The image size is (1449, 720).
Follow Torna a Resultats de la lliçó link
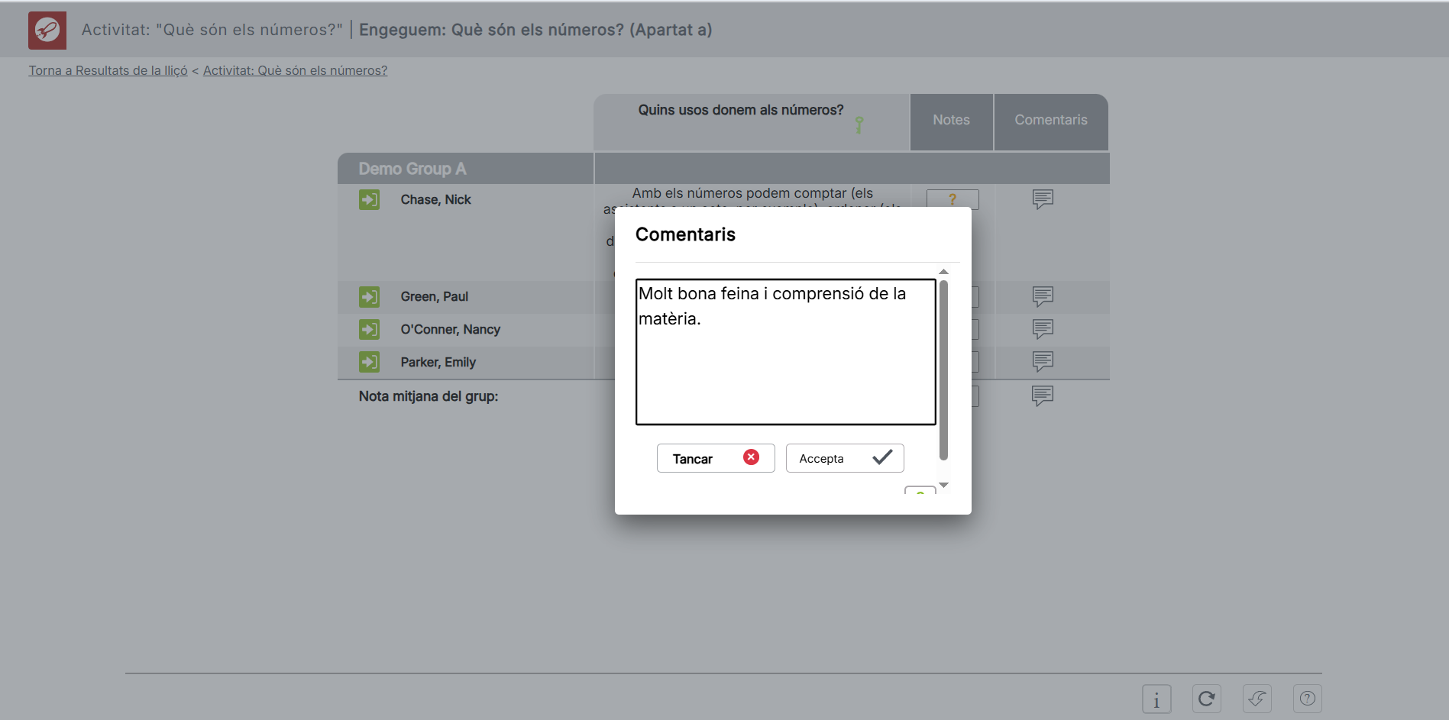point(108,70)
